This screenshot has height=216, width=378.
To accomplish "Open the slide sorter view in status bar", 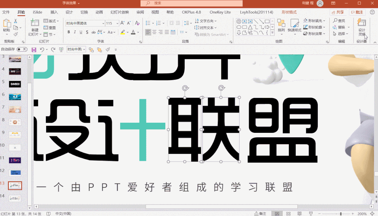I will point(288,214).
